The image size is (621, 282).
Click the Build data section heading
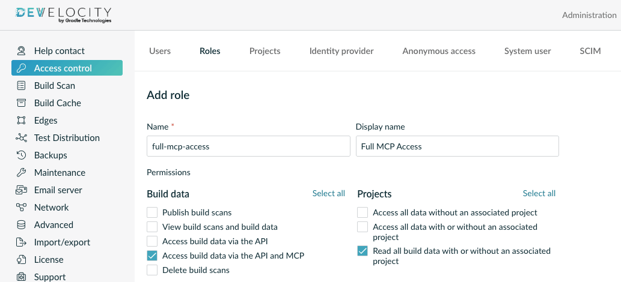coord(168,194)
